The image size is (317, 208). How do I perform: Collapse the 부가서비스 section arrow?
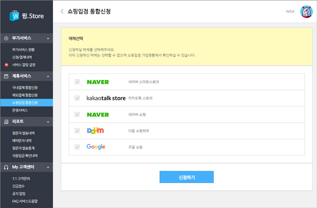[x=48, y=38]
